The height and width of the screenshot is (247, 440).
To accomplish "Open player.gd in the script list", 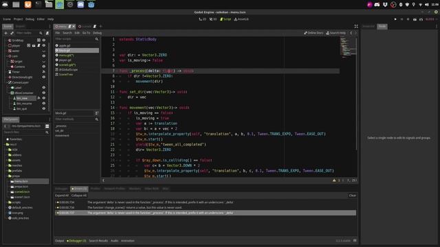I will 65,60.
